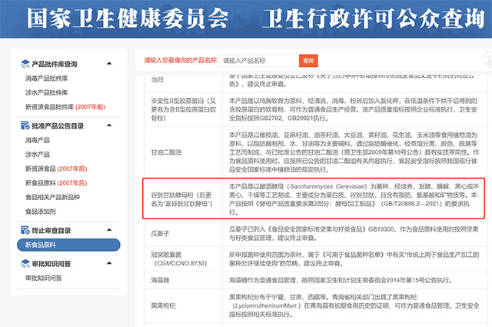The height and width of the screenshot is (327, 492).
Task: Open 消毒产品批件库 in the sidebar
Action: point(48,78)
